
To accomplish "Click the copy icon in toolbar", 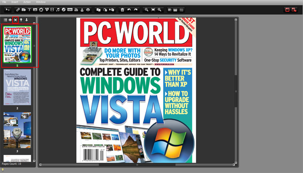I will [98, 10].
